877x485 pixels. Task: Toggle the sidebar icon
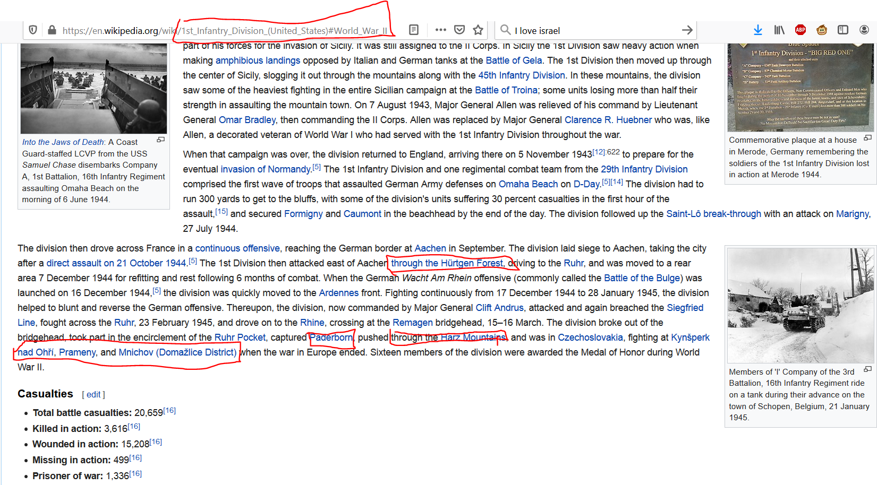[x=843, y=30]
